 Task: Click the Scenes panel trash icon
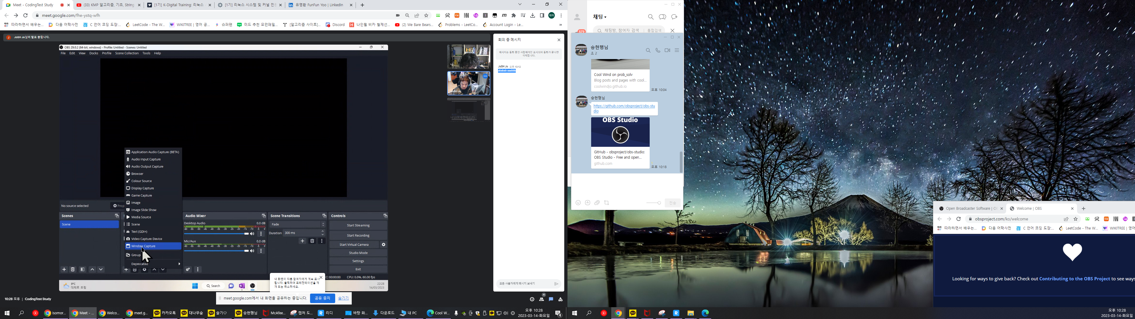point(73,269)
